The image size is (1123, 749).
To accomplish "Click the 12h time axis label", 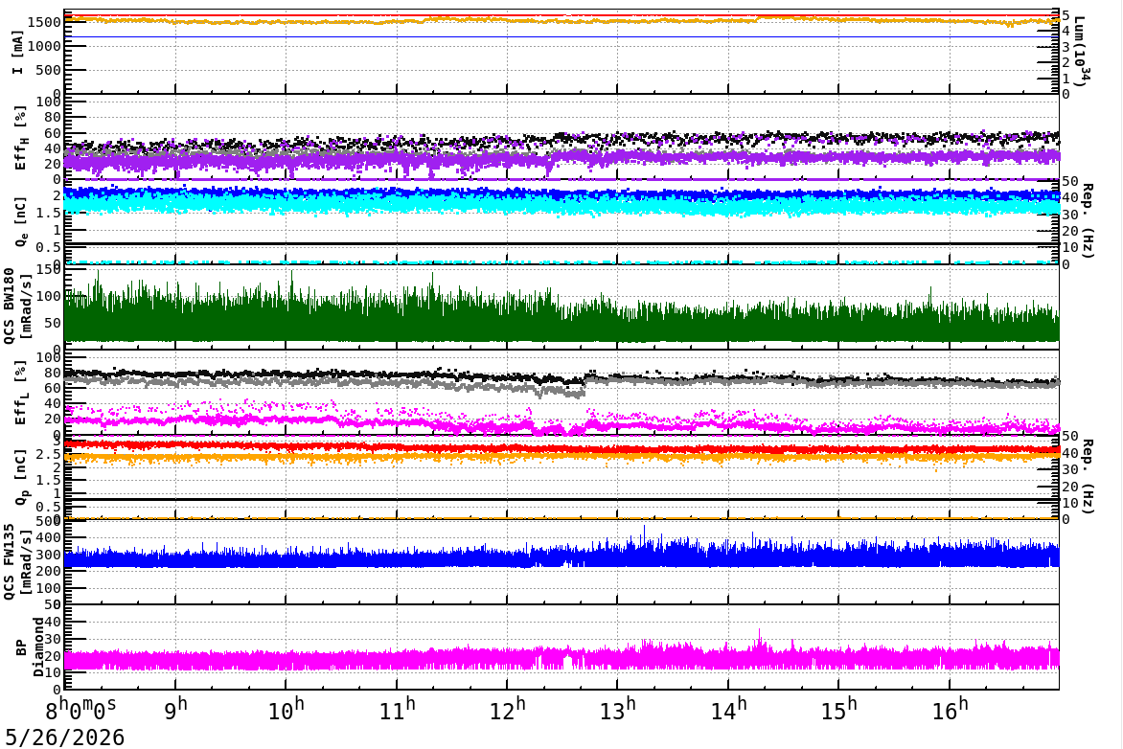I will (x=508, y=709).
